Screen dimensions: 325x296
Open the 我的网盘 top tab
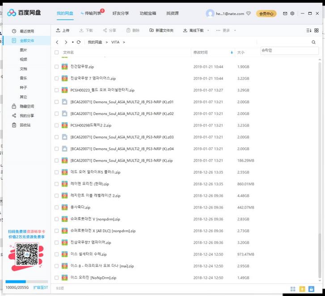pyautogui.click(x=65, y=13)
